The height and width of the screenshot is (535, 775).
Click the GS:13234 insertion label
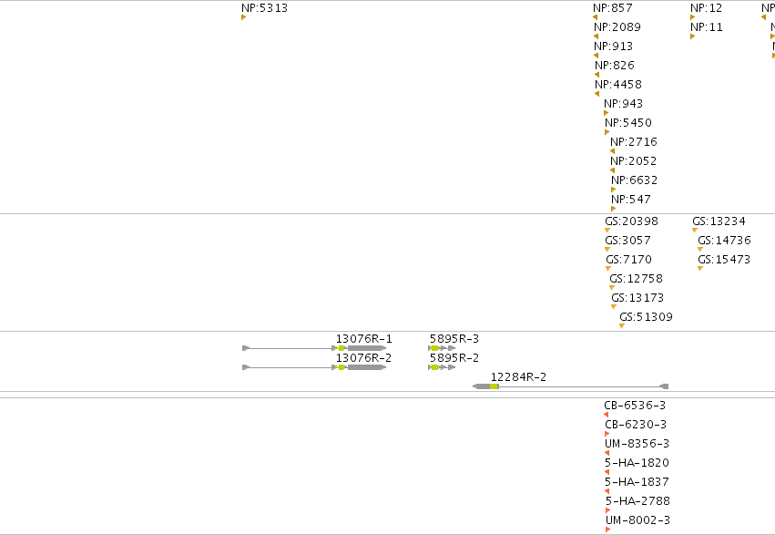[x=719, y=221]
